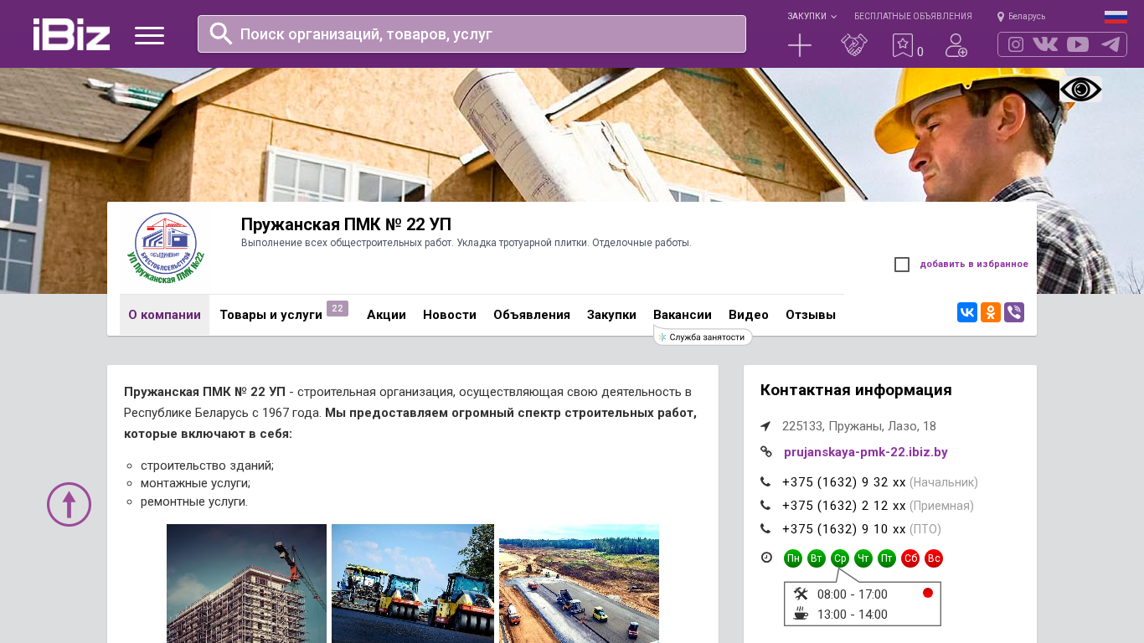The image size is (1144, 643).
Task: Reveal the Приемная phone number
Action: point(844,506)
